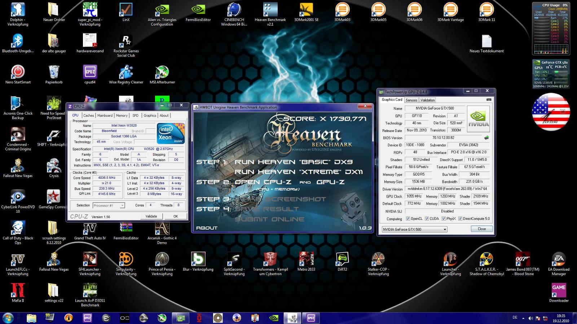Switch to Mainboard tab in CPU-Z
This screenshot has height=324, width=577.
pyautogui.click(x=105, y=115)
